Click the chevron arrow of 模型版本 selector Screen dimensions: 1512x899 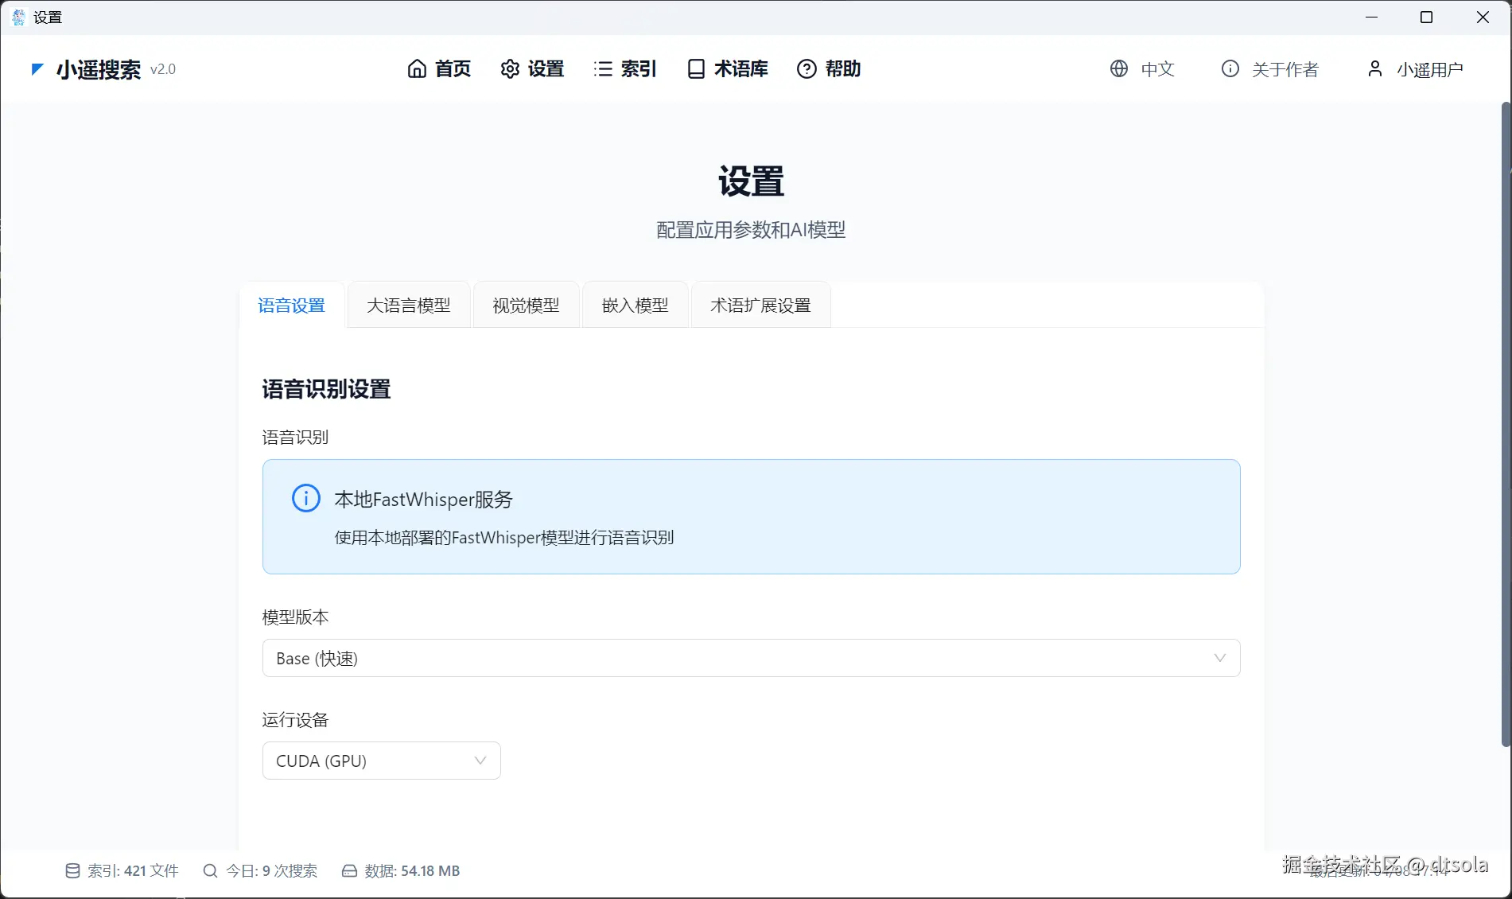[x=1220, y=658]
